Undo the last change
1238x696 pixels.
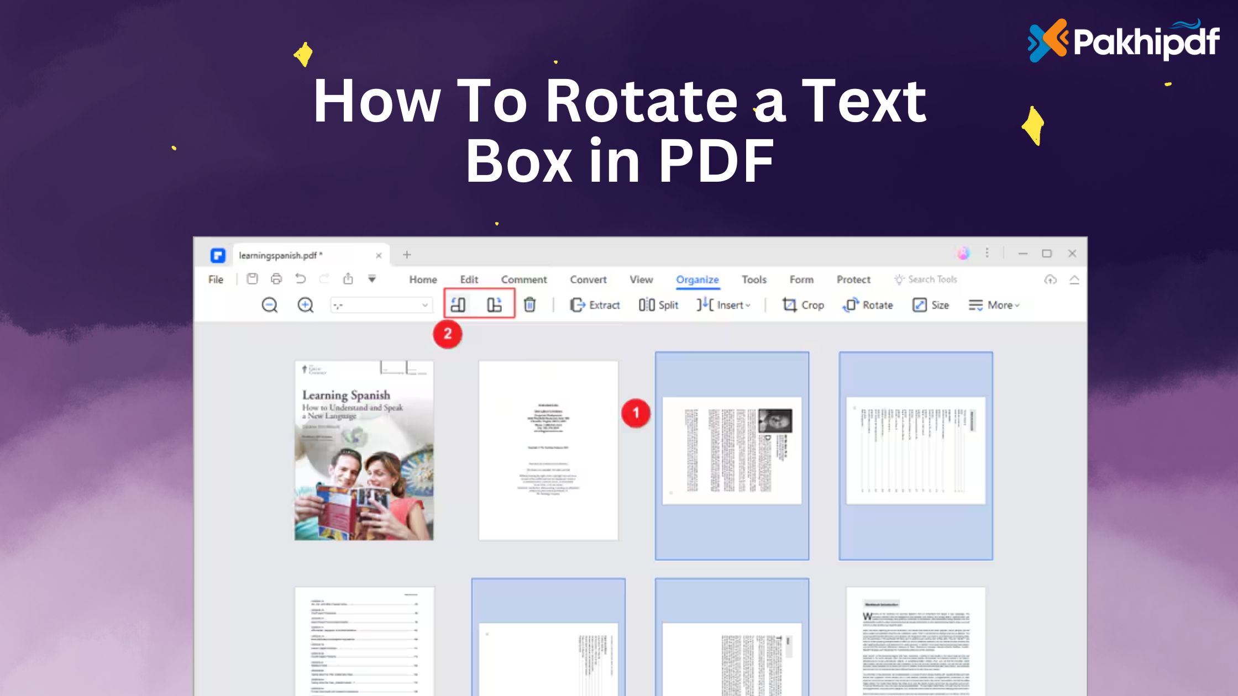coord(300,280)
